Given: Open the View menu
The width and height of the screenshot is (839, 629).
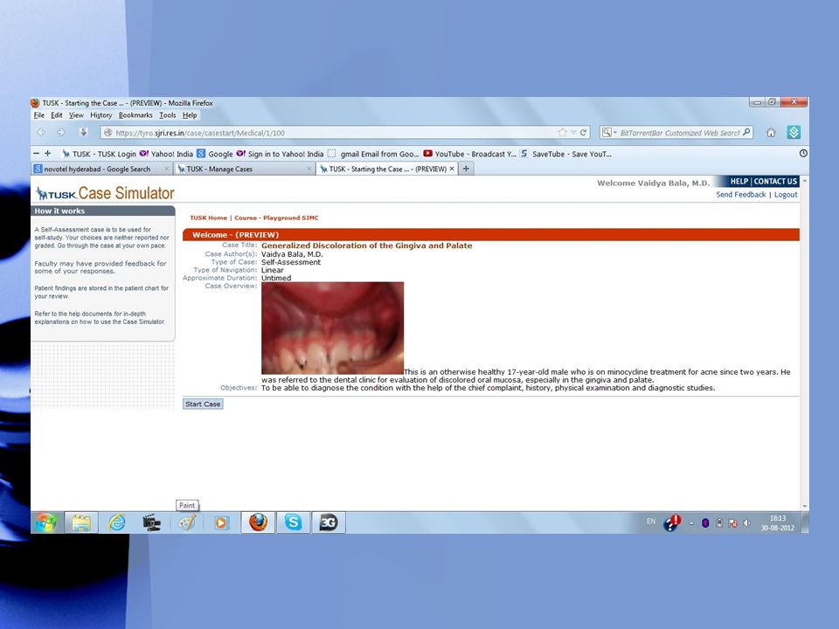Looking at the screenshot, I should coord(76,115).
